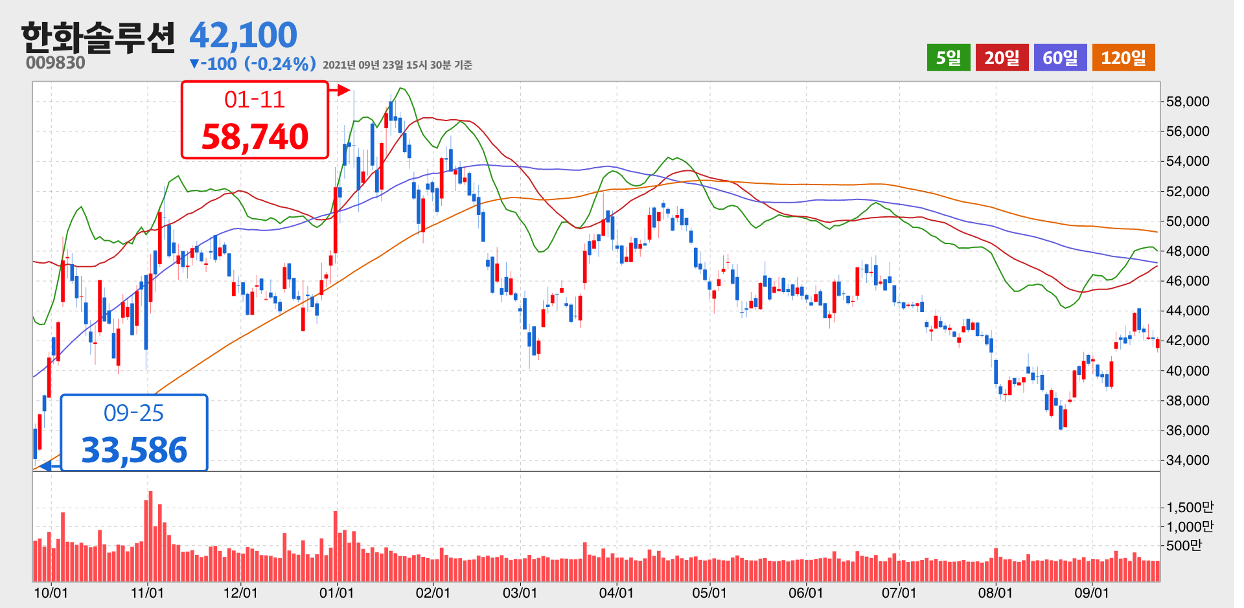Click the low date label 09-25

coord(134,413)
